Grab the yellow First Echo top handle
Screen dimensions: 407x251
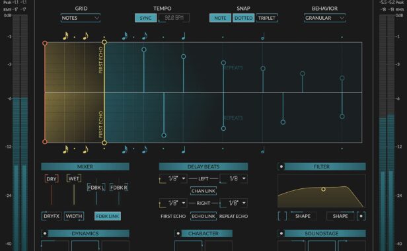click(104, 42)
